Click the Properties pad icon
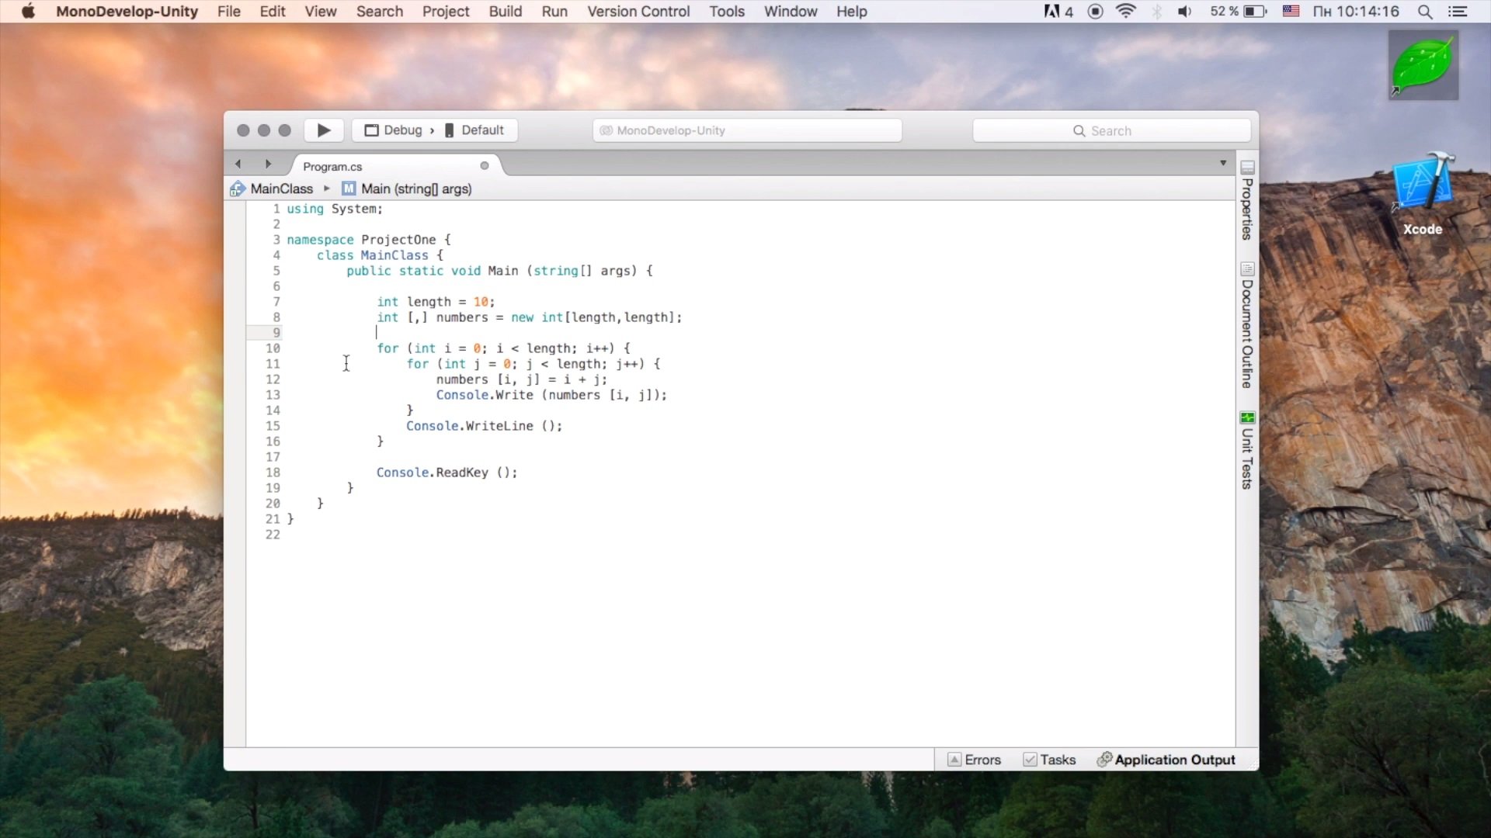Screen dimensions: 1491x838 (x=1247, y=167)
